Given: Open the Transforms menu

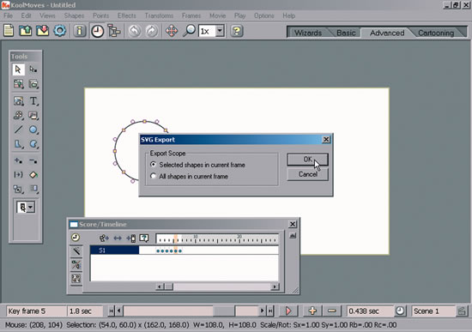Looking at the screenshot, I should point(159,15).
